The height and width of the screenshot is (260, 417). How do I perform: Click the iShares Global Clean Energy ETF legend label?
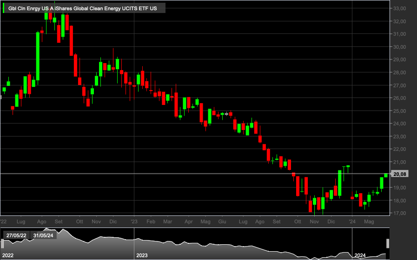pyautogui.click(x=82, y=8)
